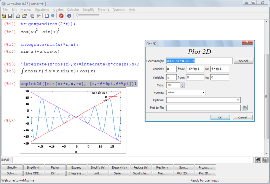Click the Expand (tr) button
The image size is (270, 184).
click(x=120, y=167)
